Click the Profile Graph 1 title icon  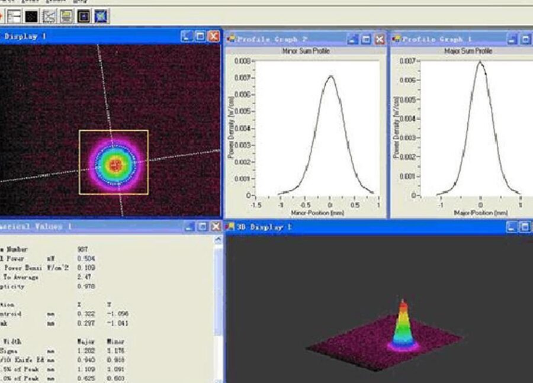[x=396, y=39]
